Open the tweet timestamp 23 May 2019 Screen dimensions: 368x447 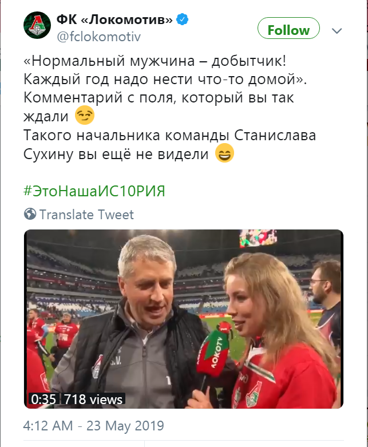pos(93,426)
